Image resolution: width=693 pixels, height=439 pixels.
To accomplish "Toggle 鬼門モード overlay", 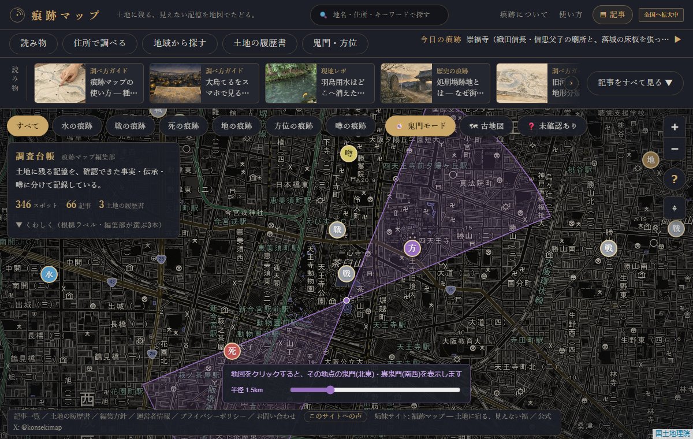I will tap(420, 125).
